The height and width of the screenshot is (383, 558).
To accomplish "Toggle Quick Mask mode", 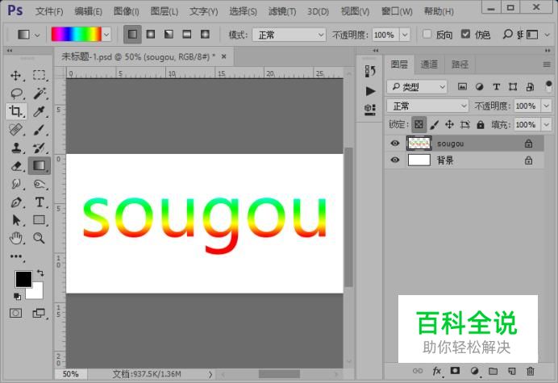I will tap(15, 313).
